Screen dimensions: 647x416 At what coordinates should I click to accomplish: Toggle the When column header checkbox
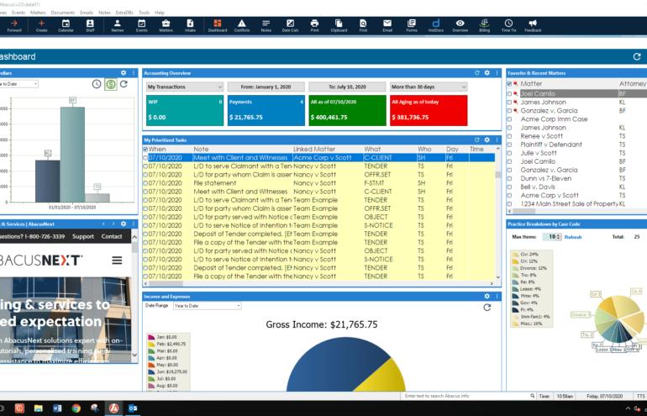pos(145,149)
